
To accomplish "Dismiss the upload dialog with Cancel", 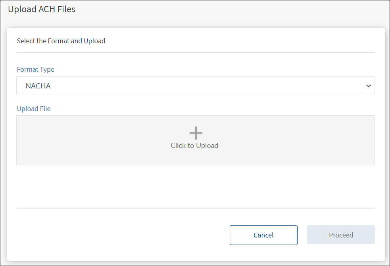I will pos(263,235).
